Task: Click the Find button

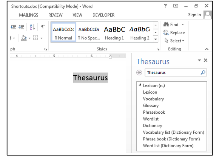Action: [171, 24]
